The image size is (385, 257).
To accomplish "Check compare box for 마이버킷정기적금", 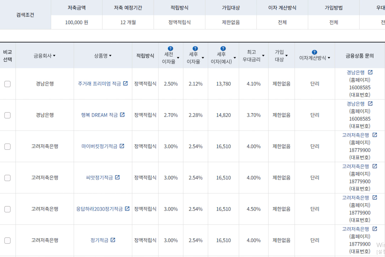I will pyautogui.click(x=7, y=146).
